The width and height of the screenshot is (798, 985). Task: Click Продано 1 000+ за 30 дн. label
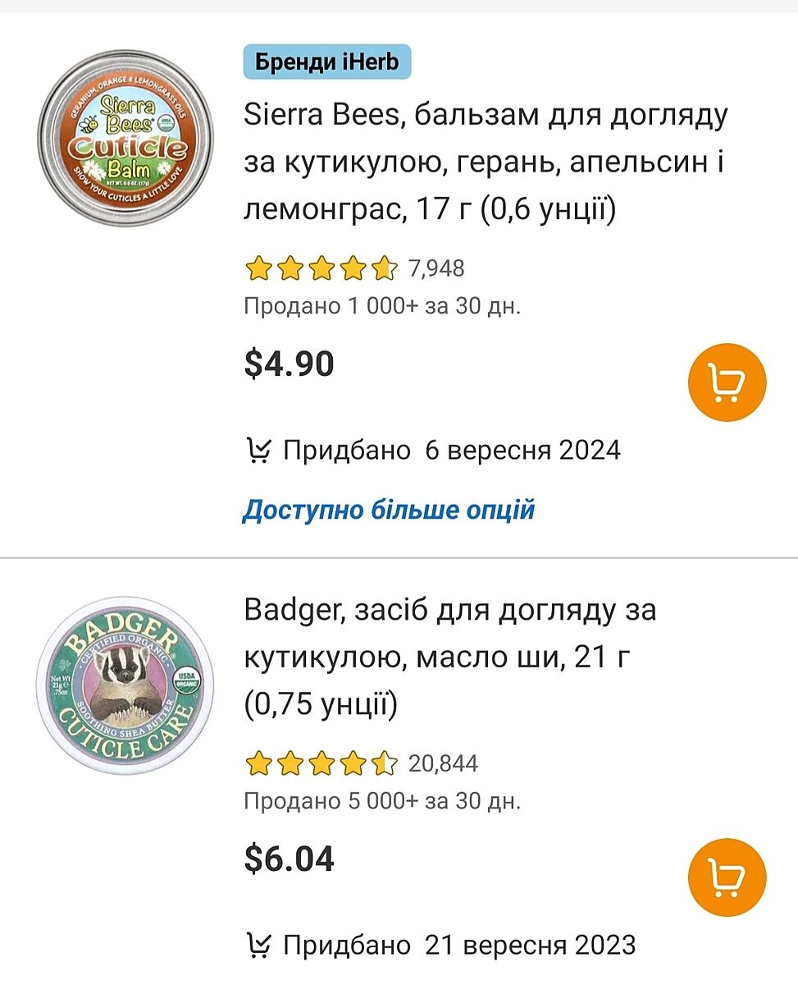[x=383, y=306]
